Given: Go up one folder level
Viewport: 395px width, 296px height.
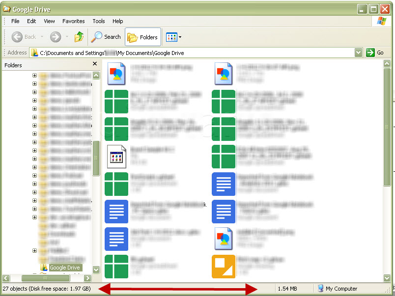Looking at the screenshot, I should (x=79, y=37).
